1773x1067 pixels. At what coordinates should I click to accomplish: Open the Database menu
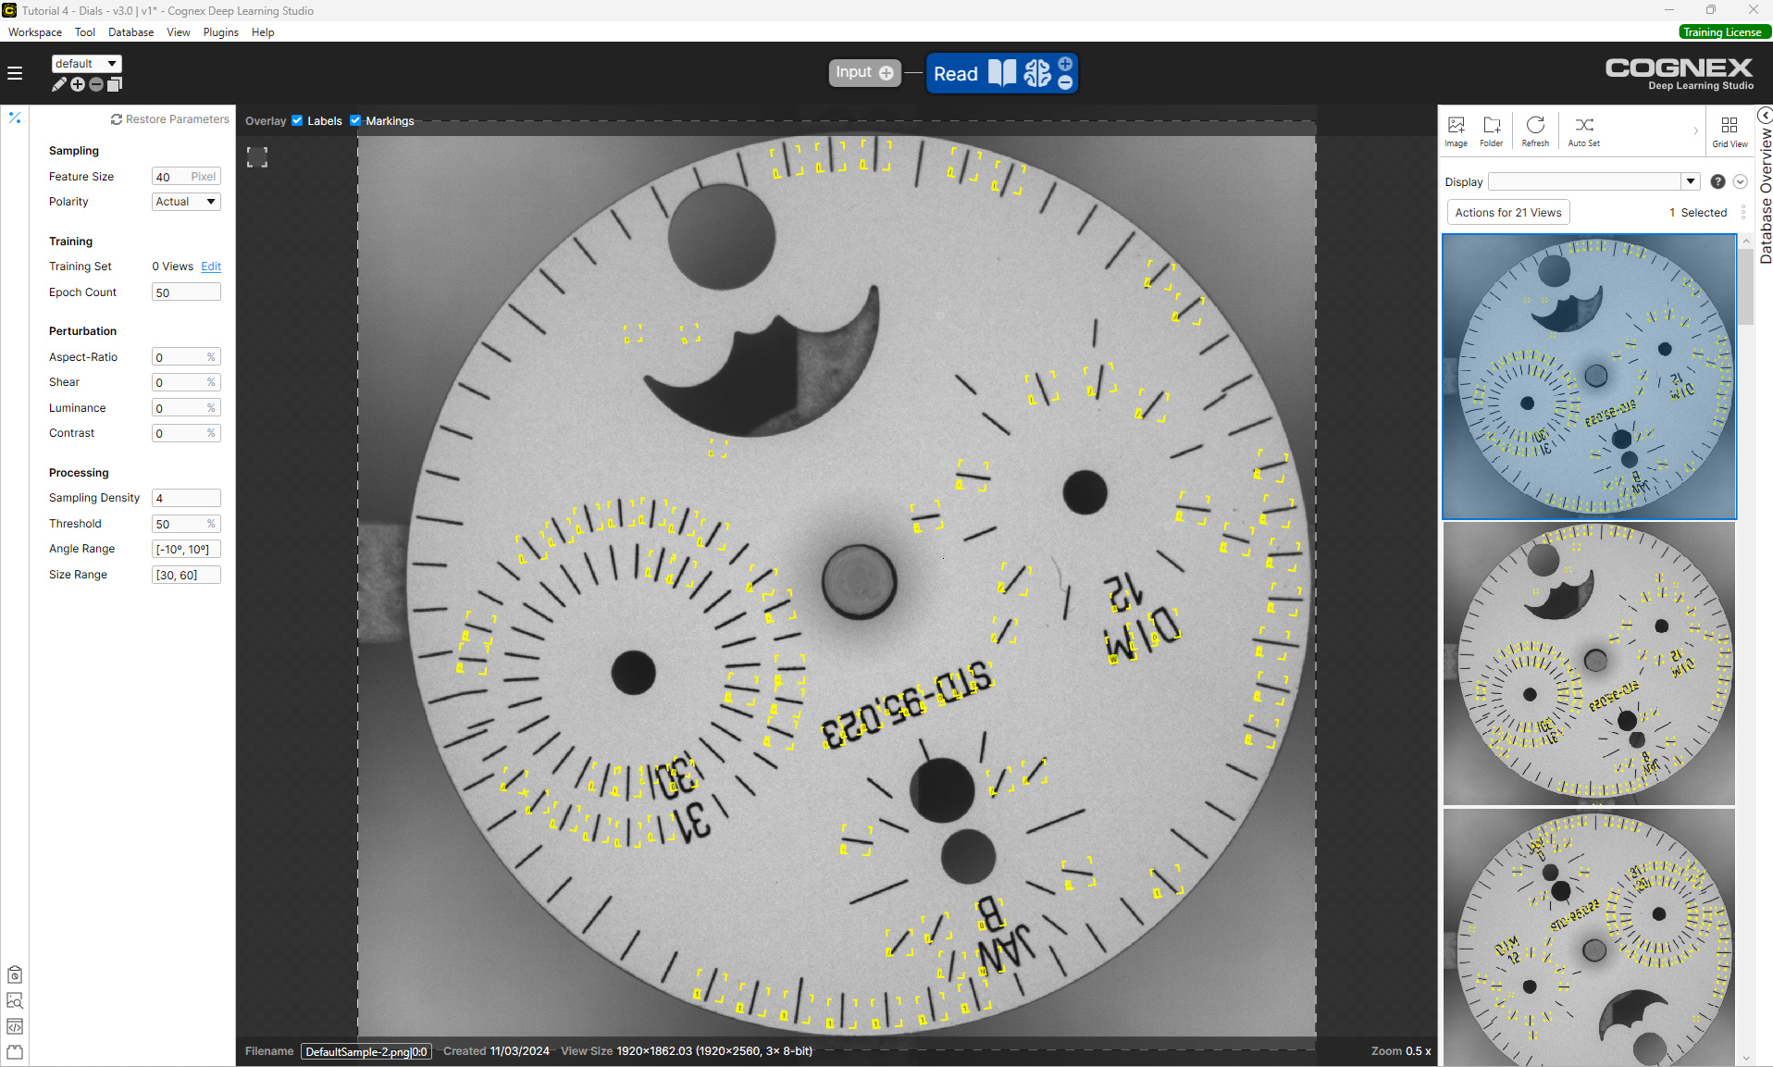130,32
